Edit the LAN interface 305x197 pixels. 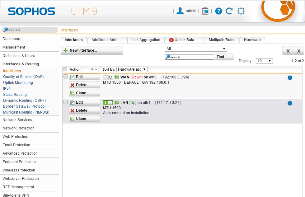tap(84, 102)
